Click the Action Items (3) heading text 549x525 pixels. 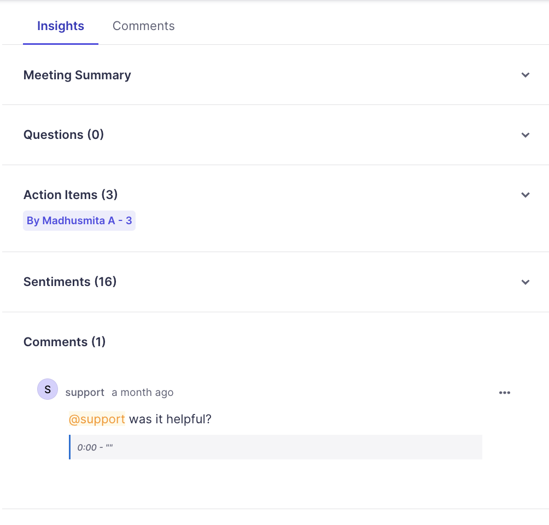tap(71, 195)
